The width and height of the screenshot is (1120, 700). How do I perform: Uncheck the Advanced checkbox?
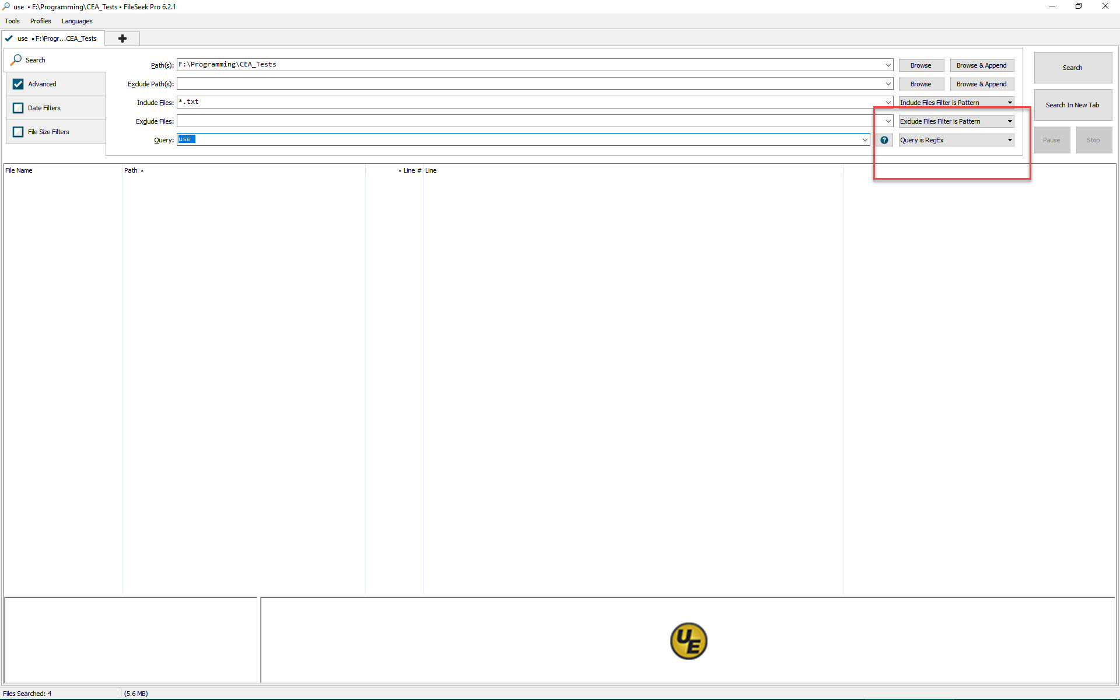pyautogui.click(x=18, y=84)
